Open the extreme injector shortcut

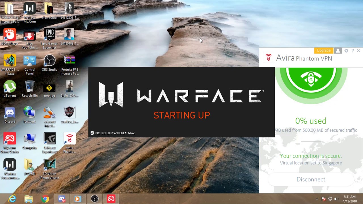pyautogui.click(x=49, y=117)
